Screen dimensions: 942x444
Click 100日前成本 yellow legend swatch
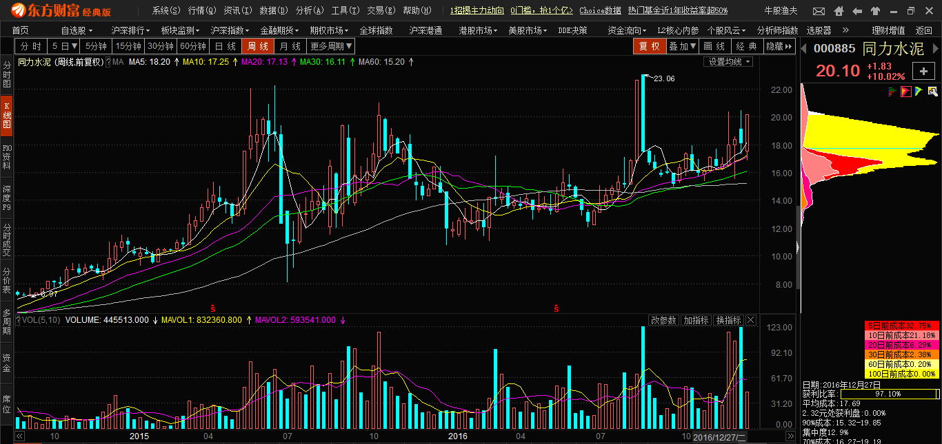[901, 374]
